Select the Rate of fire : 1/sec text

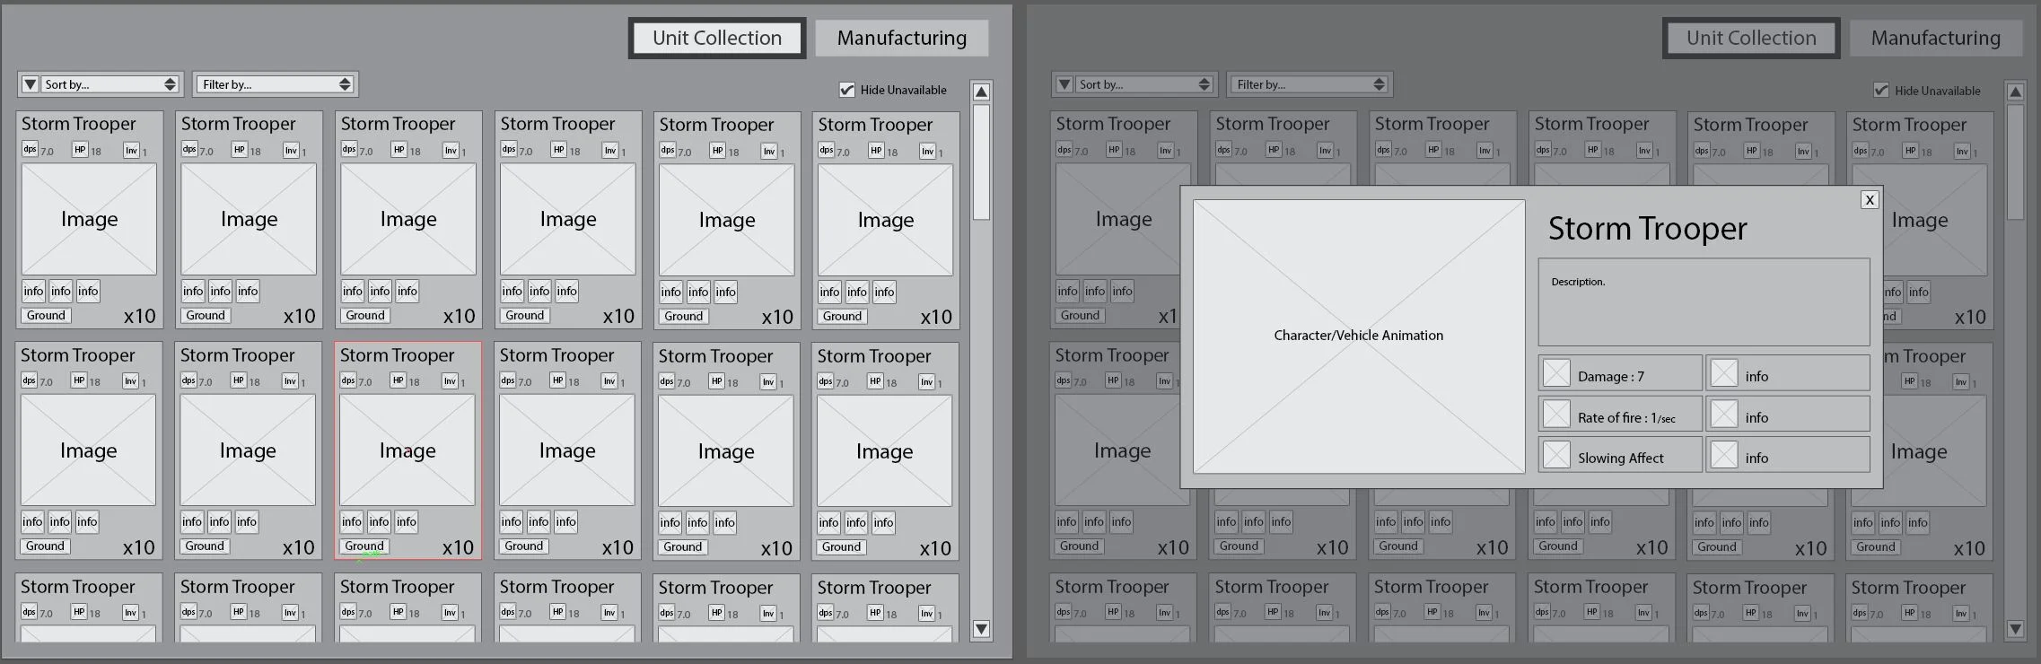coord(1626,418)
